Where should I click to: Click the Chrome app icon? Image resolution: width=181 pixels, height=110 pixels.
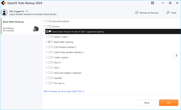[x=50, y=26]
